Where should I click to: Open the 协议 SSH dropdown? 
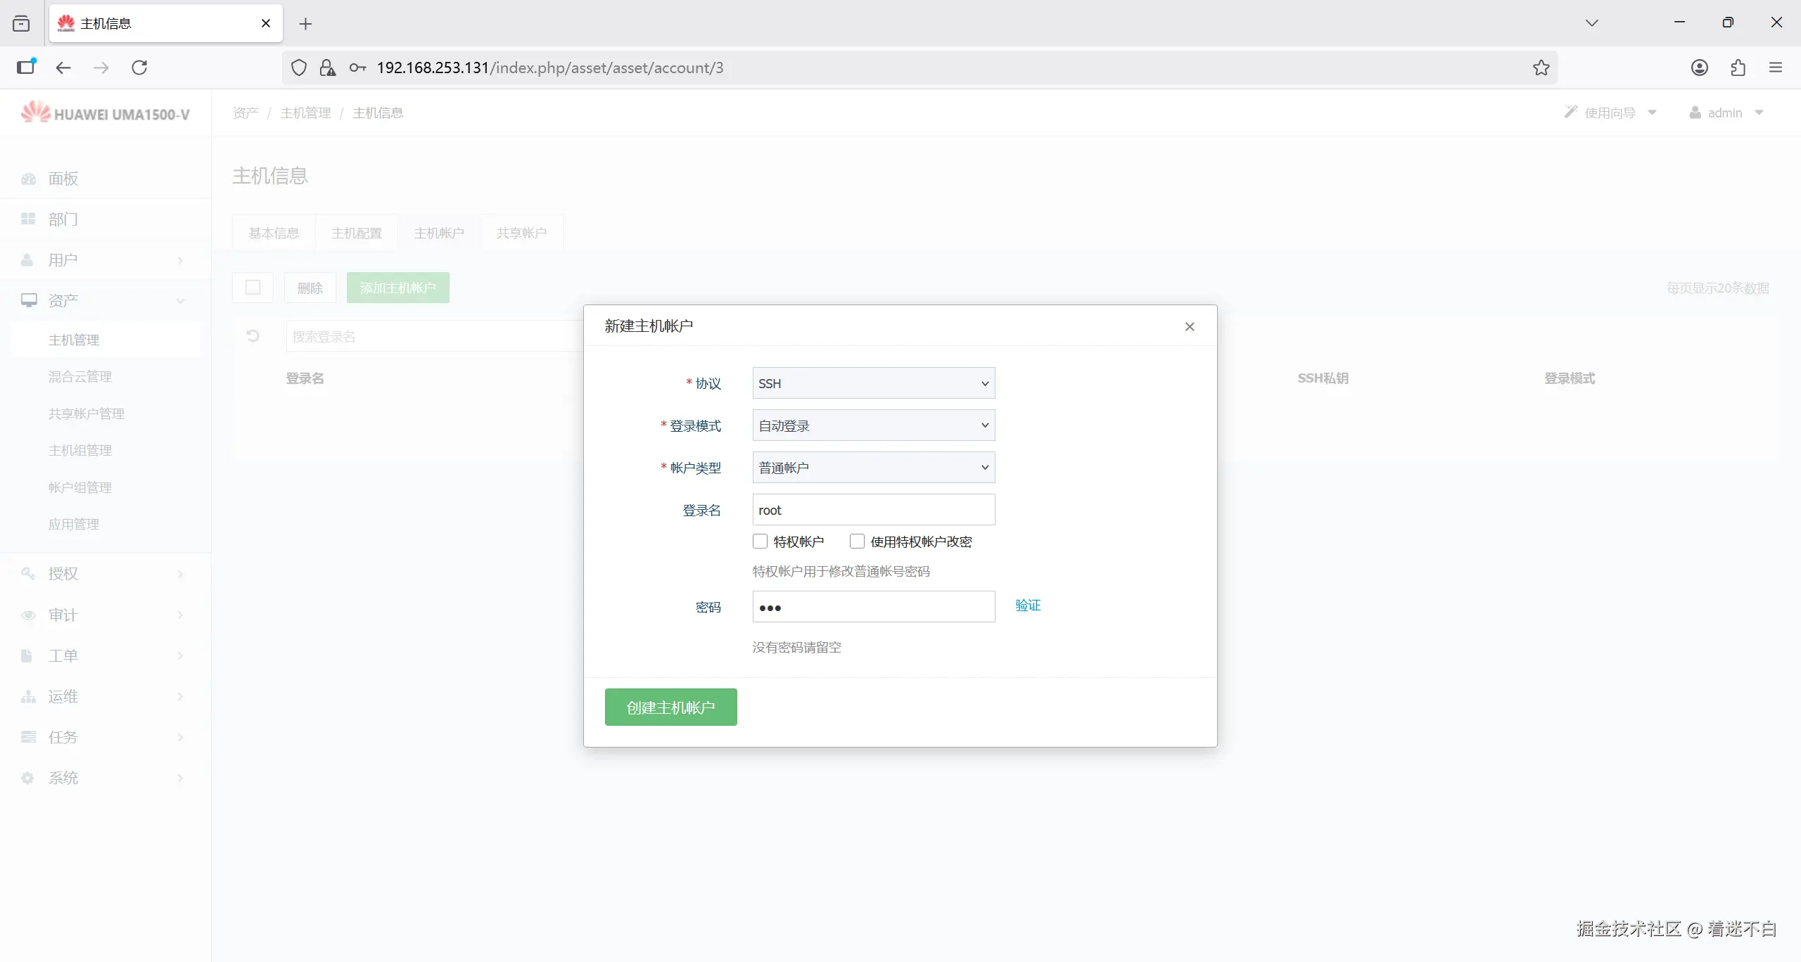(873, 383)
